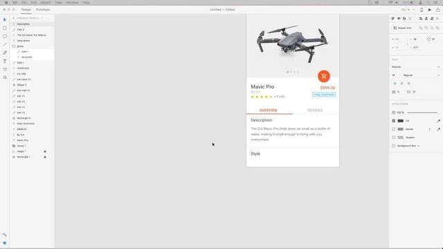The width and height of the screenshot is (443, 249).
Task: Align selection to right edge
Action: 432,19
